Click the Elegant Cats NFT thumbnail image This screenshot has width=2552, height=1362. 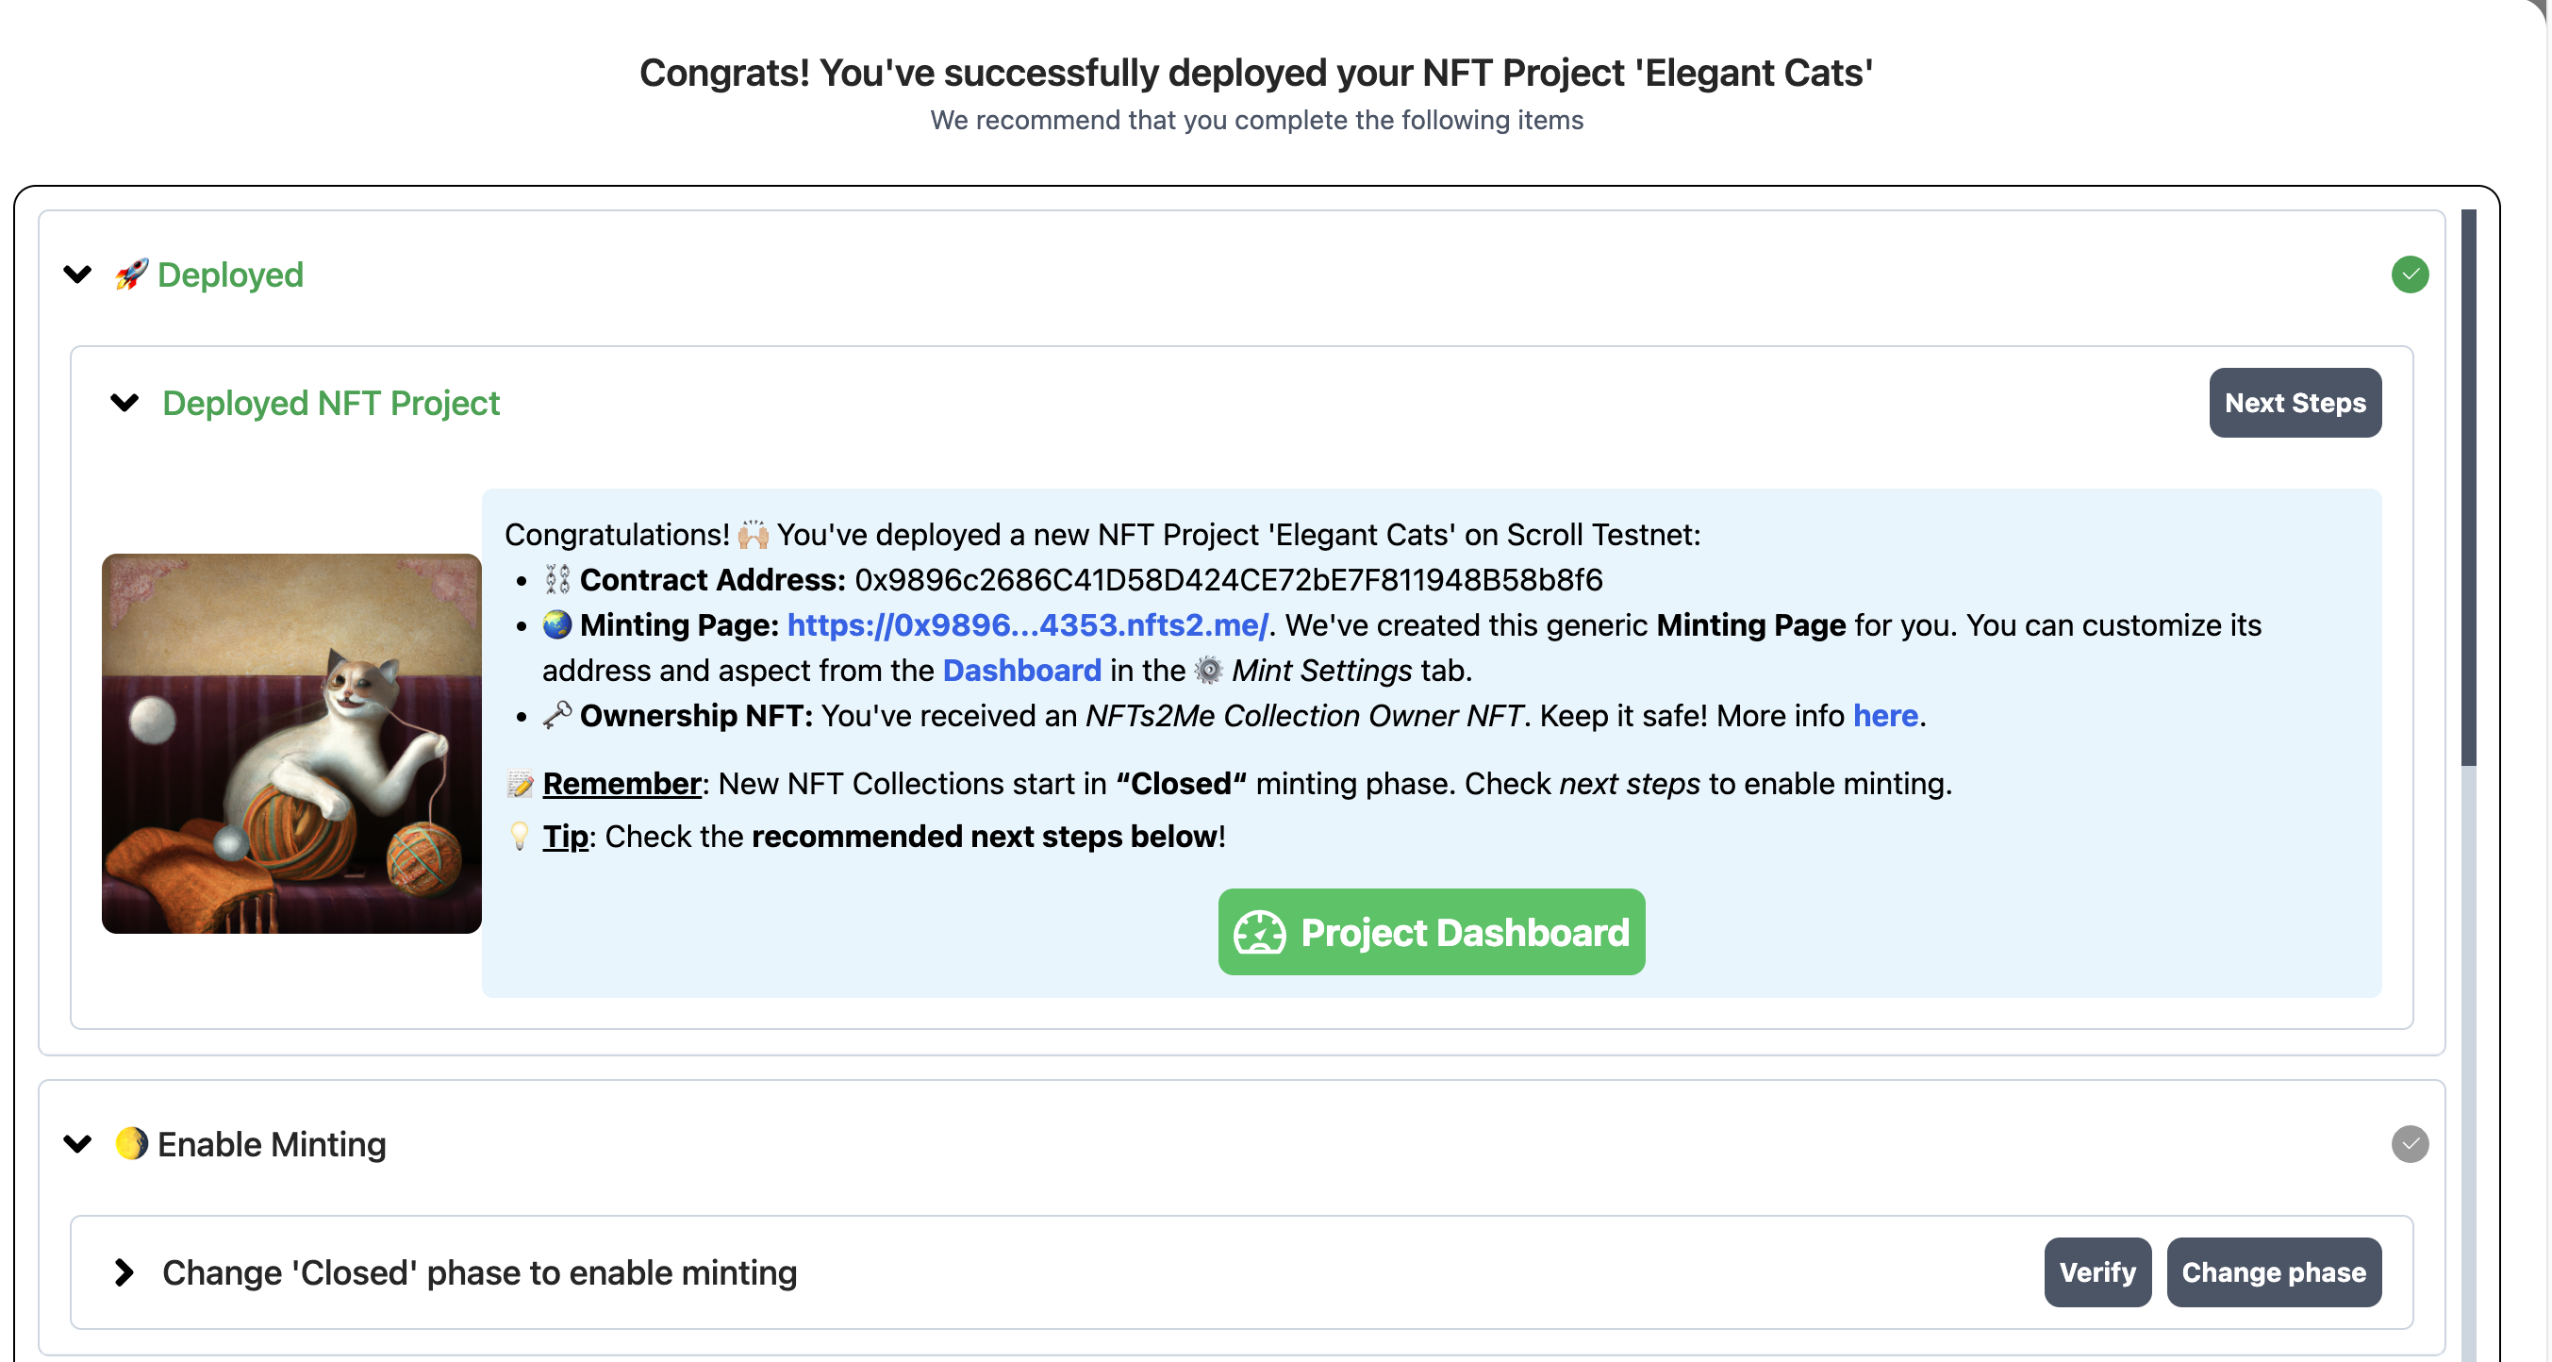click(291, 743)
